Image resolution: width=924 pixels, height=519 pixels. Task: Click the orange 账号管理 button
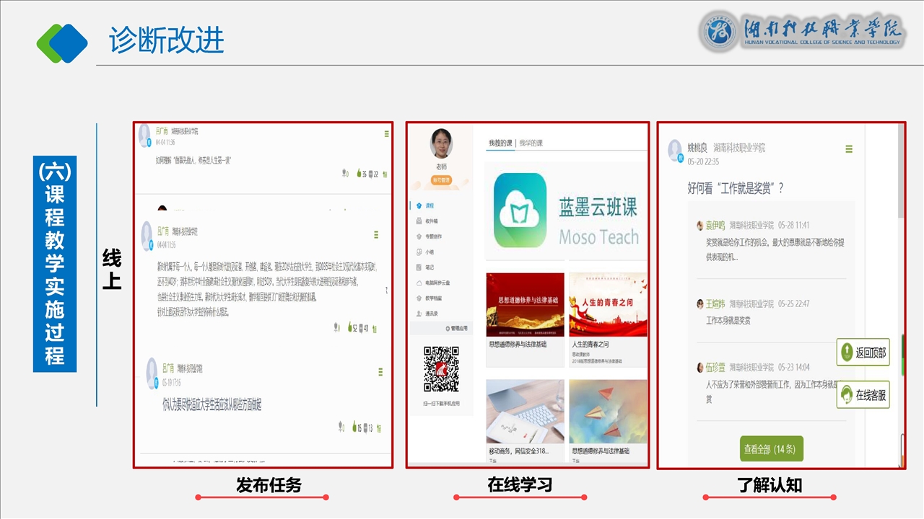tap(441, 180)
